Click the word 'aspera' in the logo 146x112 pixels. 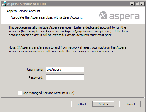pos(124,16)
